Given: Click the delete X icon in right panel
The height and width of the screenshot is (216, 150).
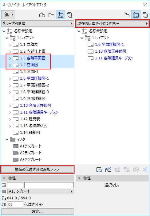Looking at the screenshot, I should click(x=145, y=170).
